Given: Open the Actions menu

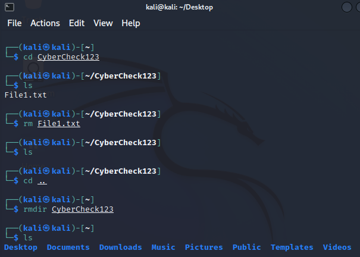Looking at the screenshot, I should point(45,23).
